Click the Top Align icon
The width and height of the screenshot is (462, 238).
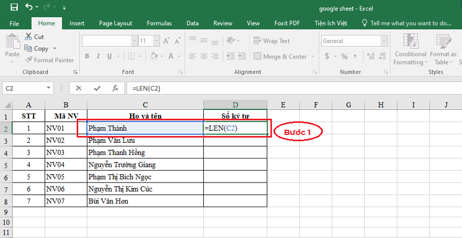pyautogui.click(x=192, y=39)
